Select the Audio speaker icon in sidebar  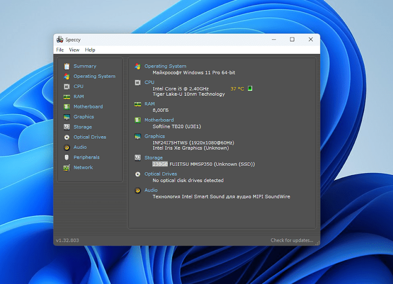pos(67,147)
